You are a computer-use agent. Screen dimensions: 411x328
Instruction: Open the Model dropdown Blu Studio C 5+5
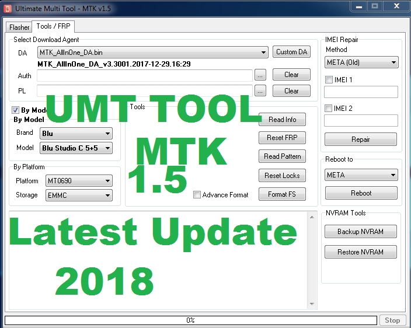76,148
